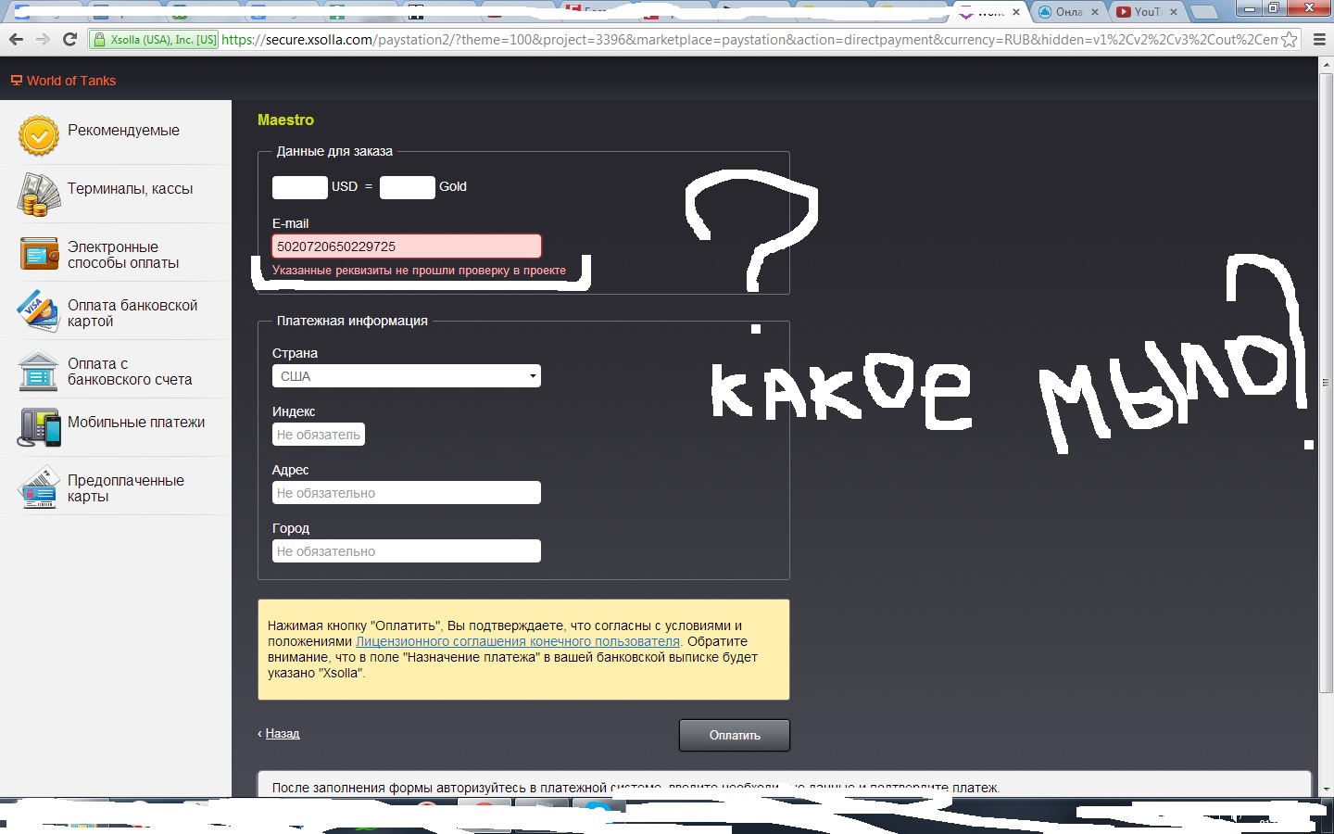Click the error text Указанные реквизиты не прошли проверку
This screenshot has height=834, width=1334.
click(x=419, y=271)
